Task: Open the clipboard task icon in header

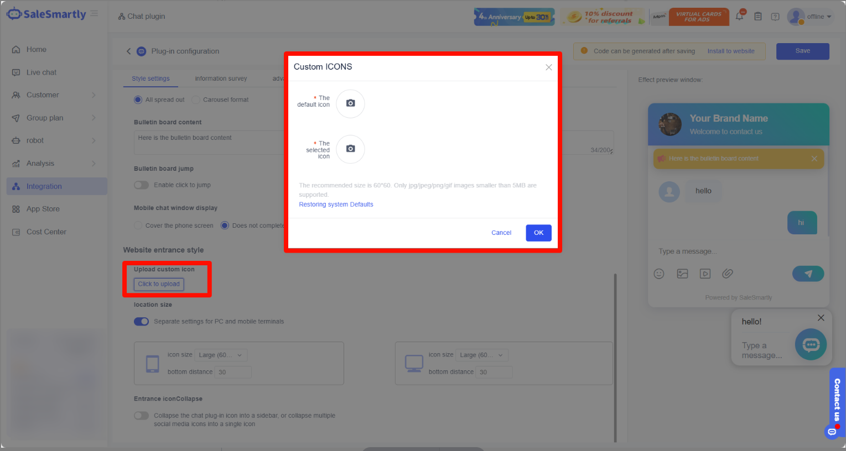Action: click(758, 17)
